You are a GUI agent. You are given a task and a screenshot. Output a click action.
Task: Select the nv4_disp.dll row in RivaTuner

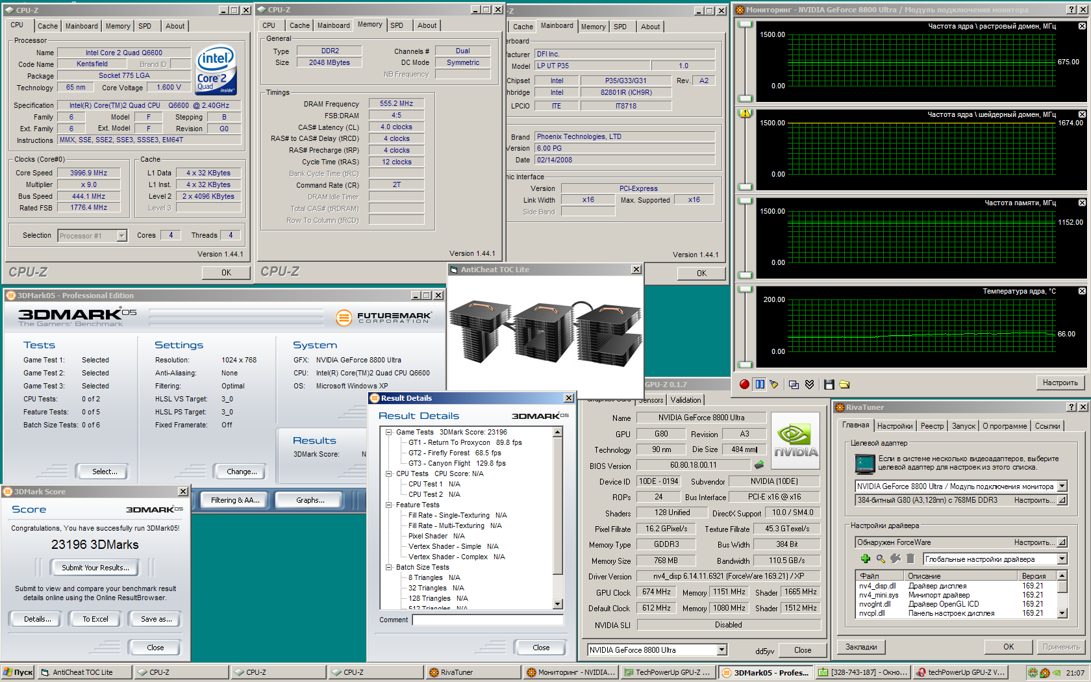pyautogui.click(x=956, y=586)
